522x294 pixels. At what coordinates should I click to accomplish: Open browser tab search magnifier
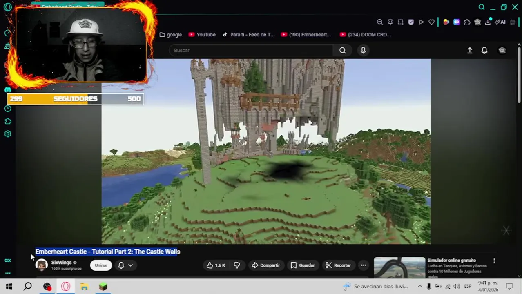482,7
